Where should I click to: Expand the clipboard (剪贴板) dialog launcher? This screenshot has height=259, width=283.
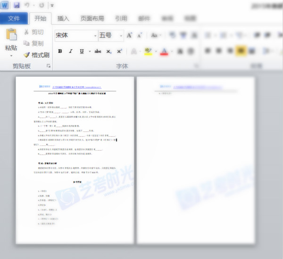tap(49, 67)
